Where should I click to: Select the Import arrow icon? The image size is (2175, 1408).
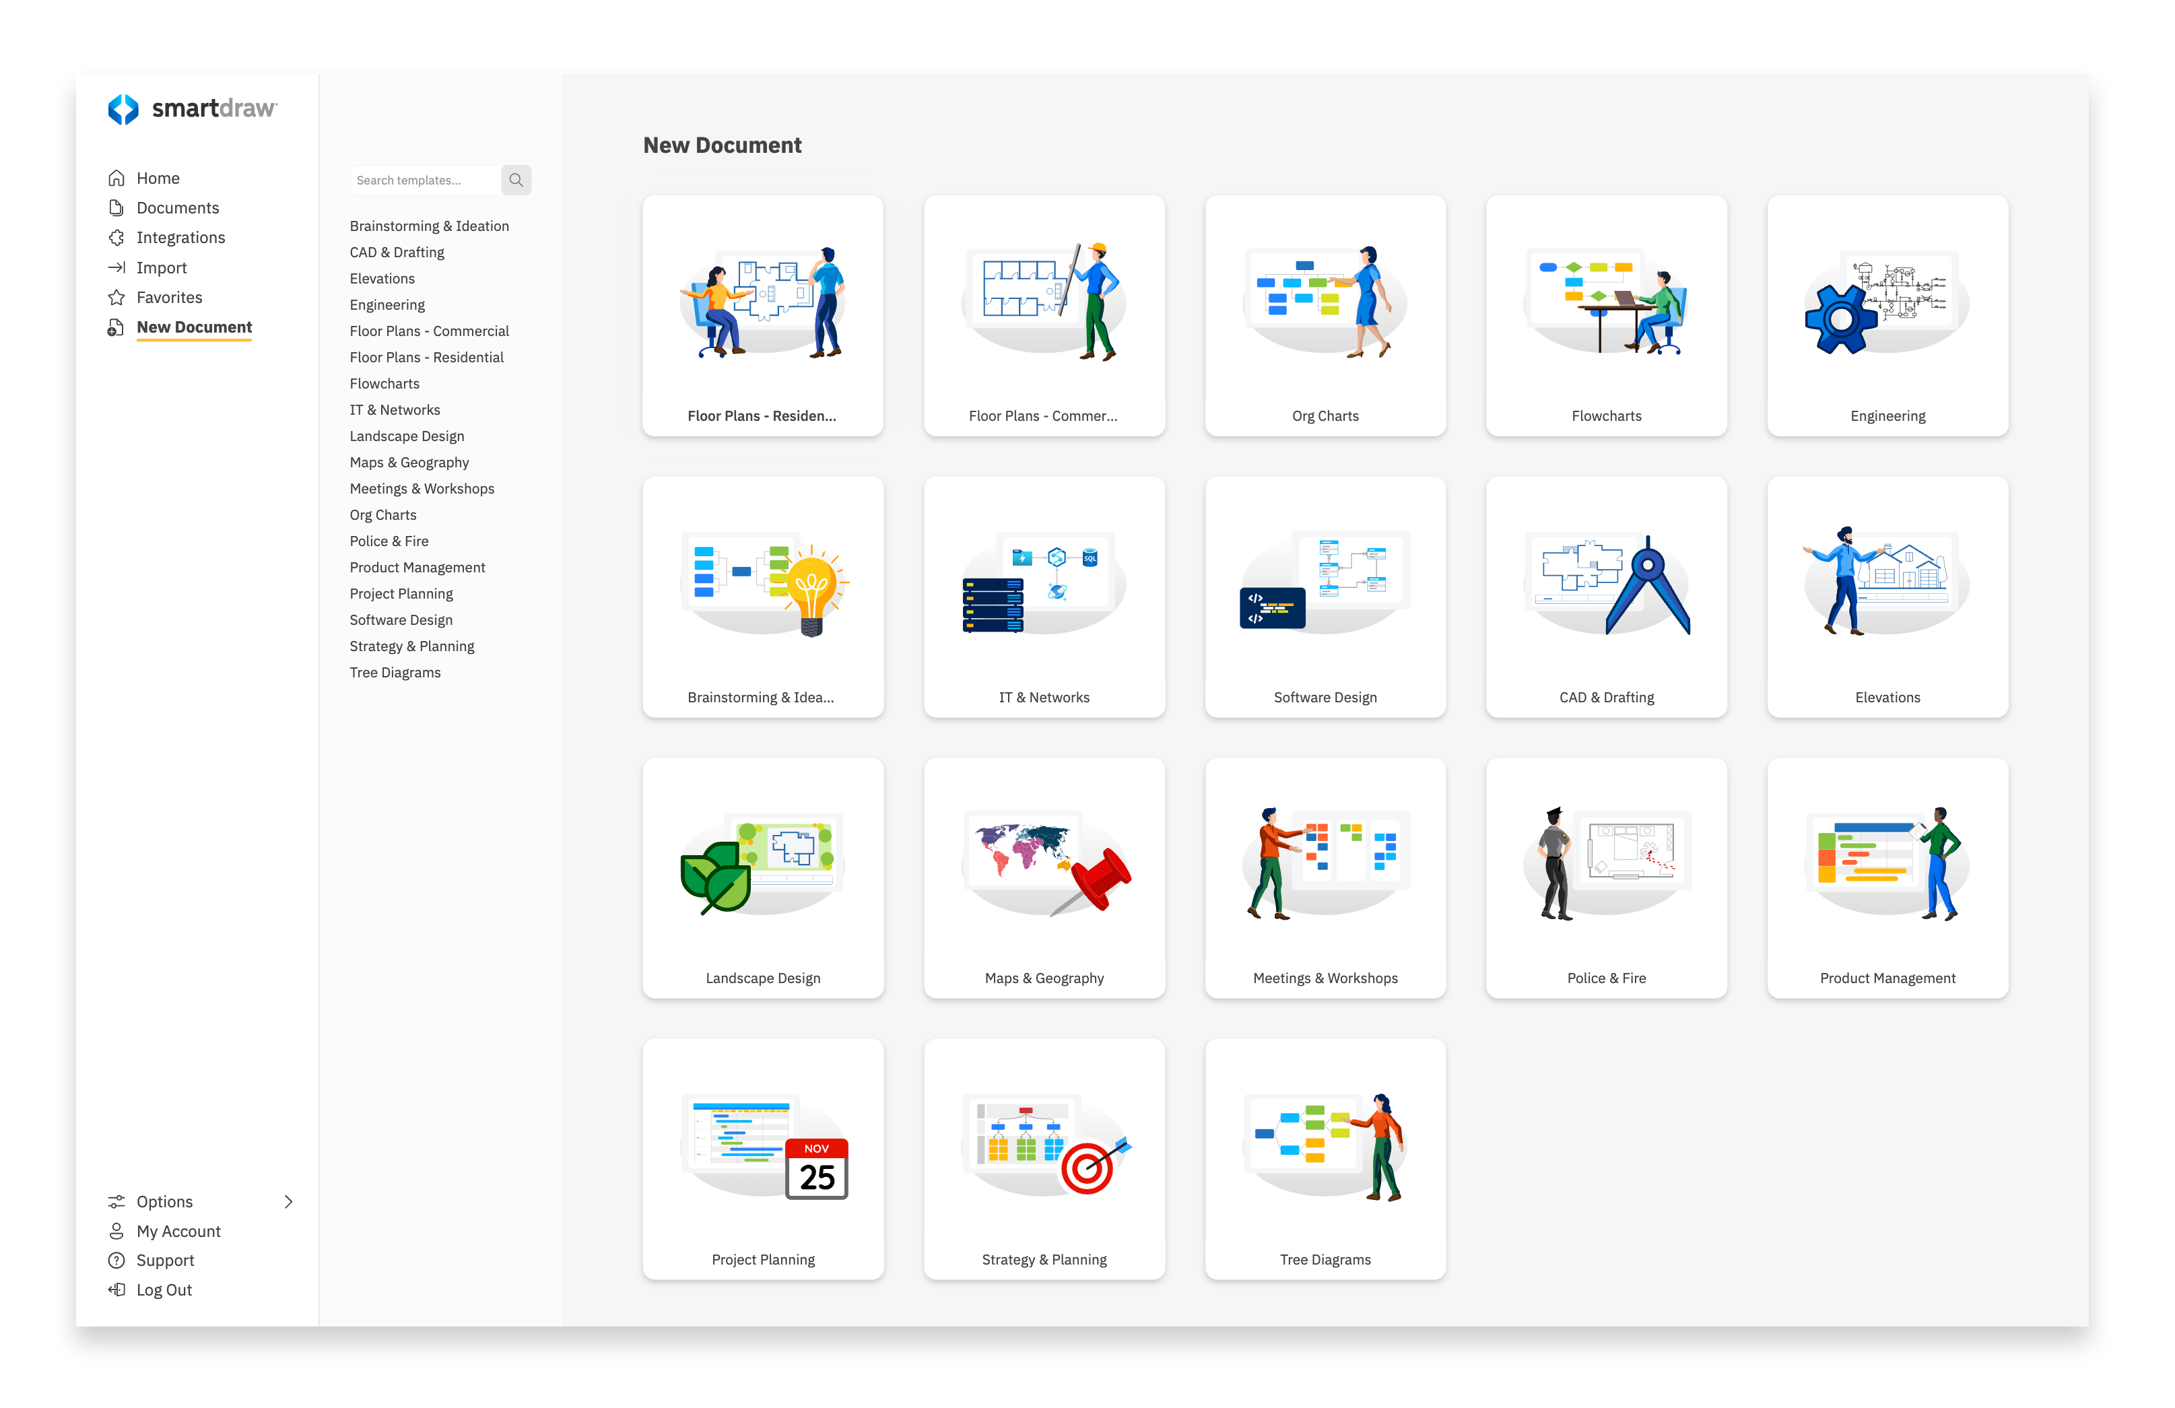tap(116, 267)
